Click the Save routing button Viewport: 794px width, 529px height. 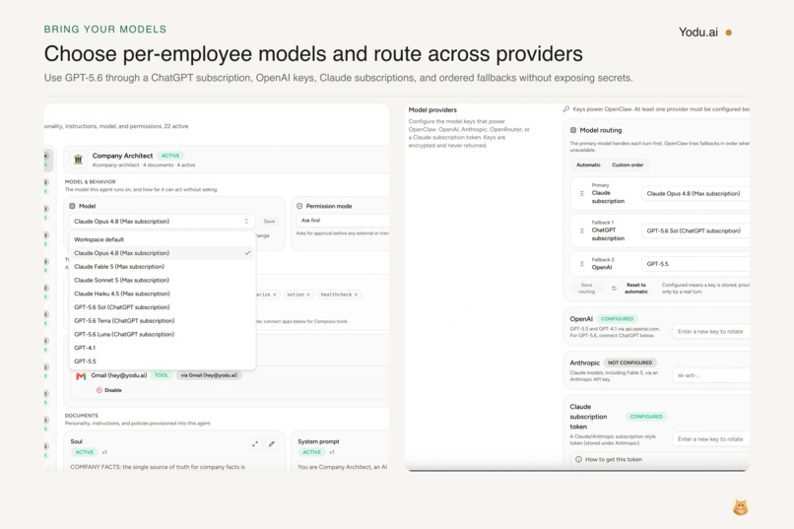click(586, 288)
